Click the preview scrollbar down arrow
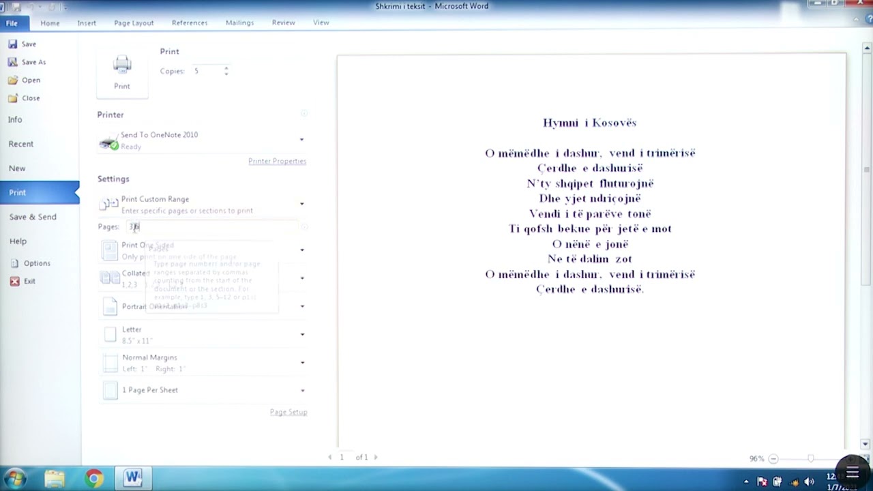This screenshot has height=491, width=873. pos(866,443)
